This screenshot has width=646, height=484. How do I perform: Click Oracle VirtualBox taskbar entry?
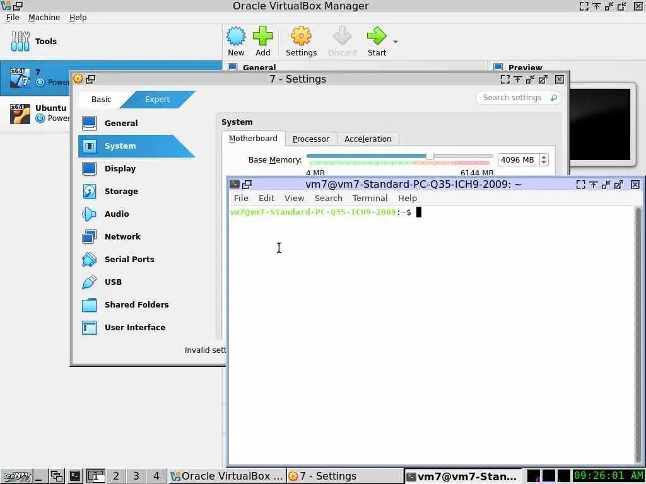(226, 476)
